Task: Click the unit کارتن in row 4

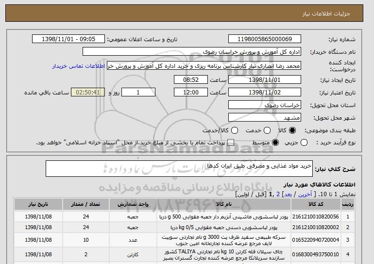Action: 133,255
